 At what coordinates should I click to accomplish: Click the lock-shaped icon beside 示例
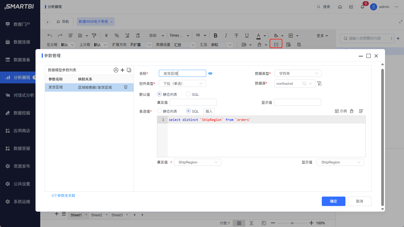pos(352,111)
